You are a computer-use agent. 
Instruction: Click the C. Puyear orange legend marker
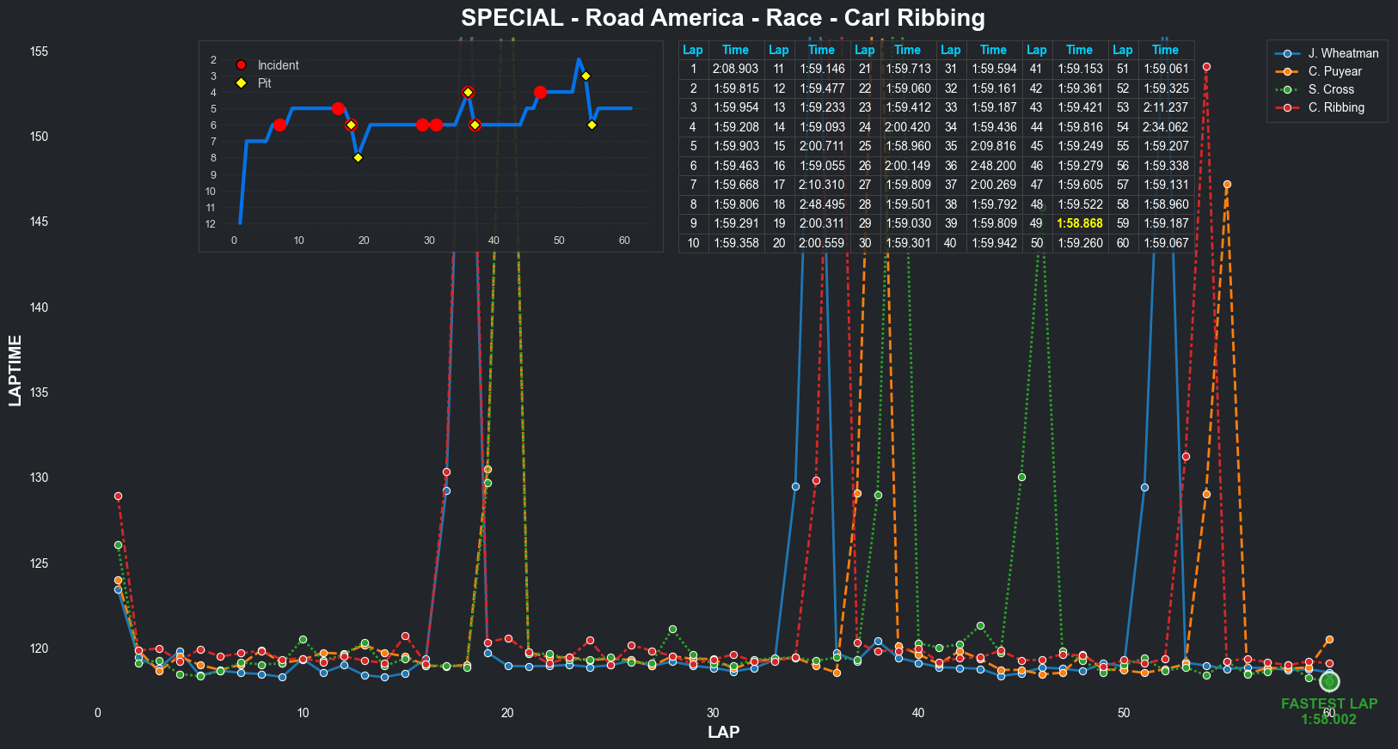[1287, 71]
